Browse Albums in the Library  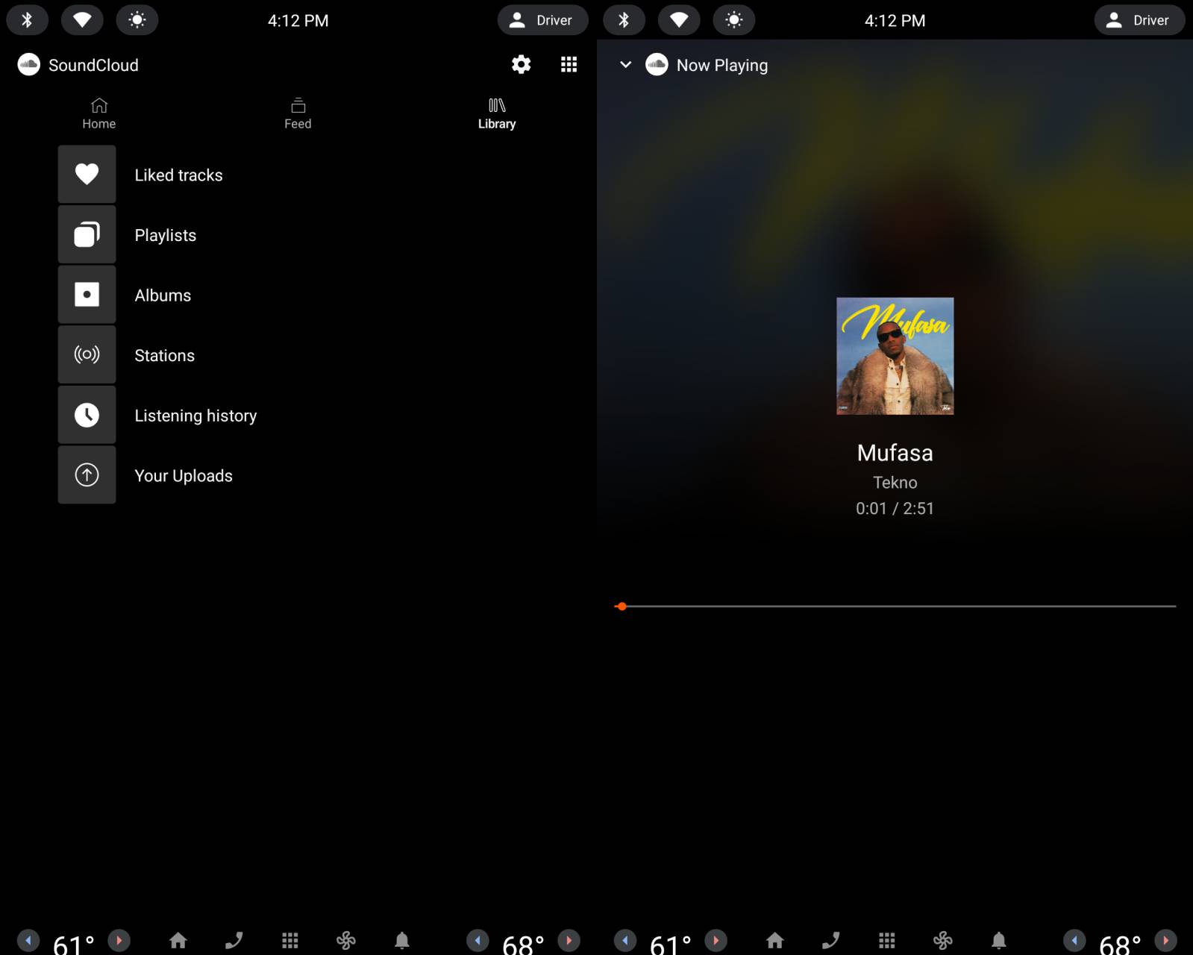click(x=298, y=295)
